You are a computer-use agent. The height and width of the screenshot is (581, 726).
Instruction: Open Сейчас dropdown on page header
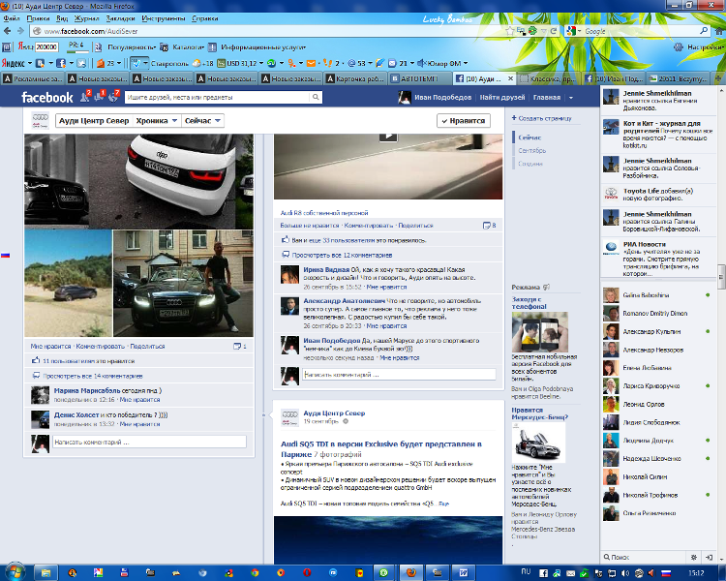point(203,120)
